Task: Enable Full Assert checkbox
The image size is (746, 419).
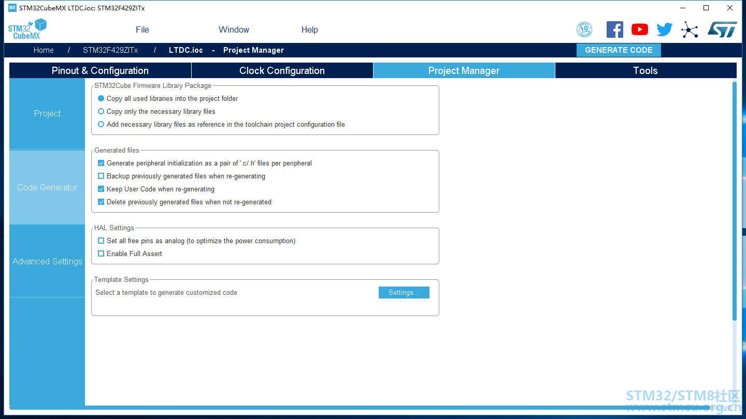Action: click(x=101, y=253)
